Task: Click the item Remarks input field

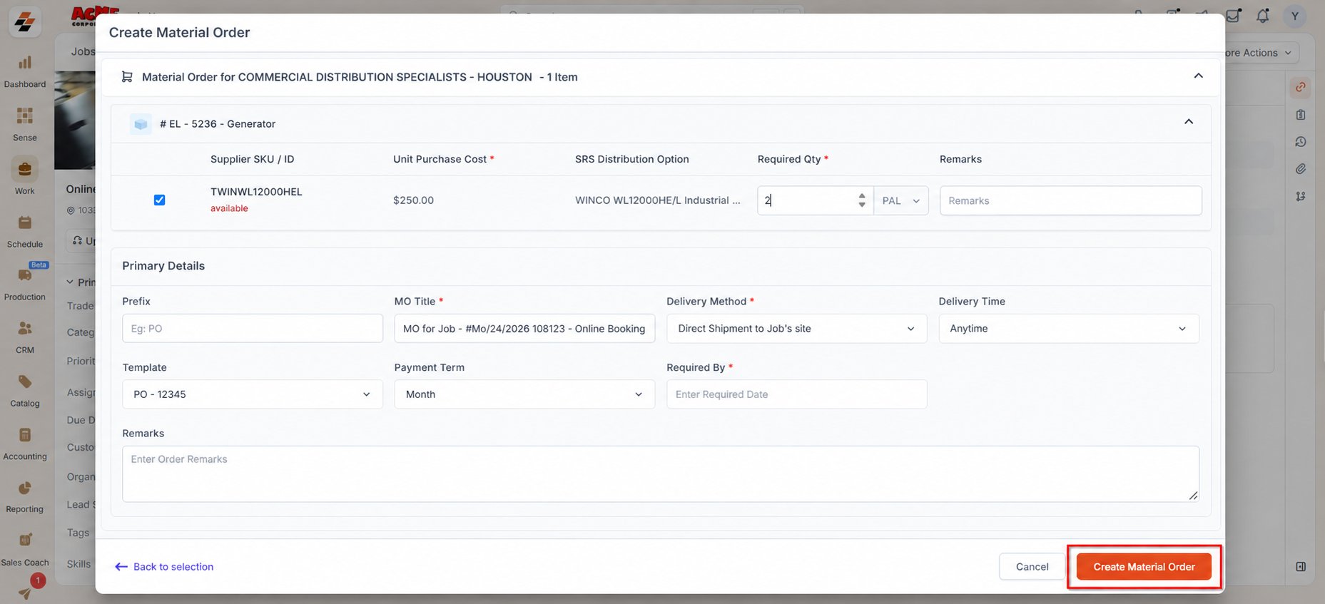Action: click(1070, 201)
